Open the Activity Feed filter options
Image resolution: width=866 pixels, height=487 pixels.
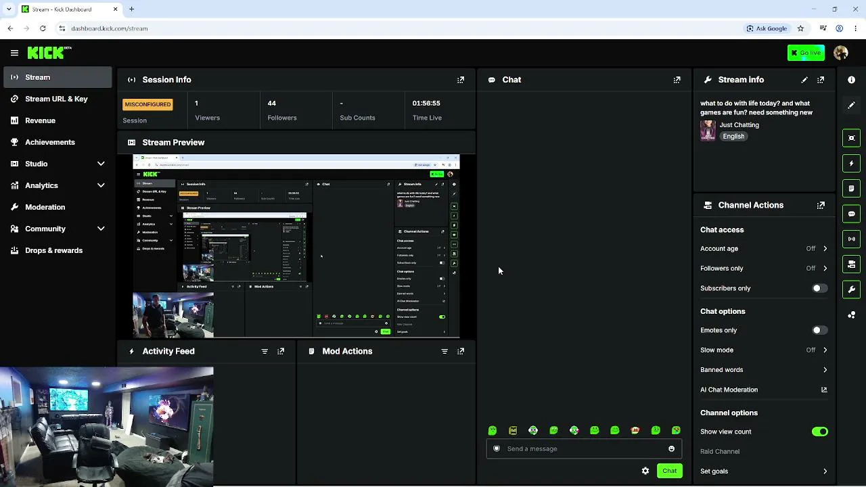(x=265, y=352)
